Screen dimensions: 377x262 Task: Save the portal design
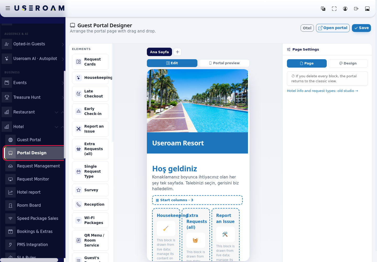(x=361, y=28)
